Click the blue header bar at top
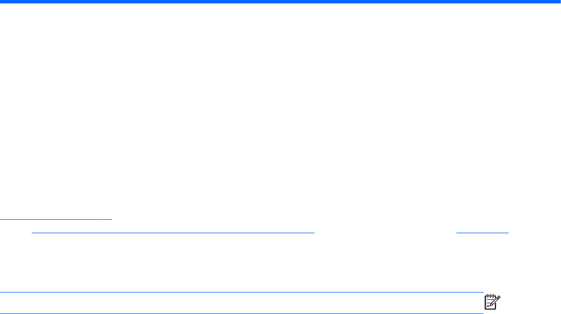This screenshot has height=314, width=561. 280,2
